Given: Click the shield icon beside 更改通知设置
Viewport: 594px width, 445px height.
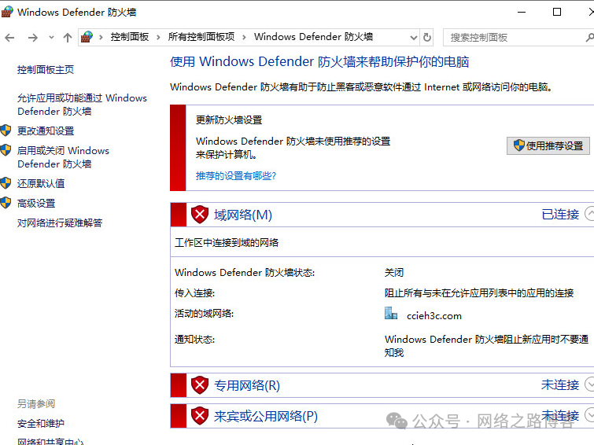Looking at the screenshot, I should (6, 131).
